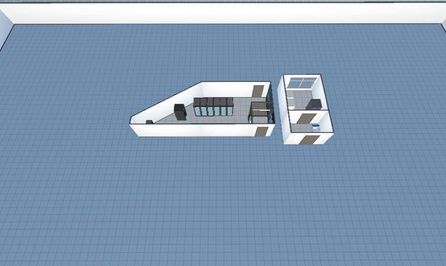The image size is (446, 266).
Task: Click the rightmost server rack in the row
Action: coord(230,107)
